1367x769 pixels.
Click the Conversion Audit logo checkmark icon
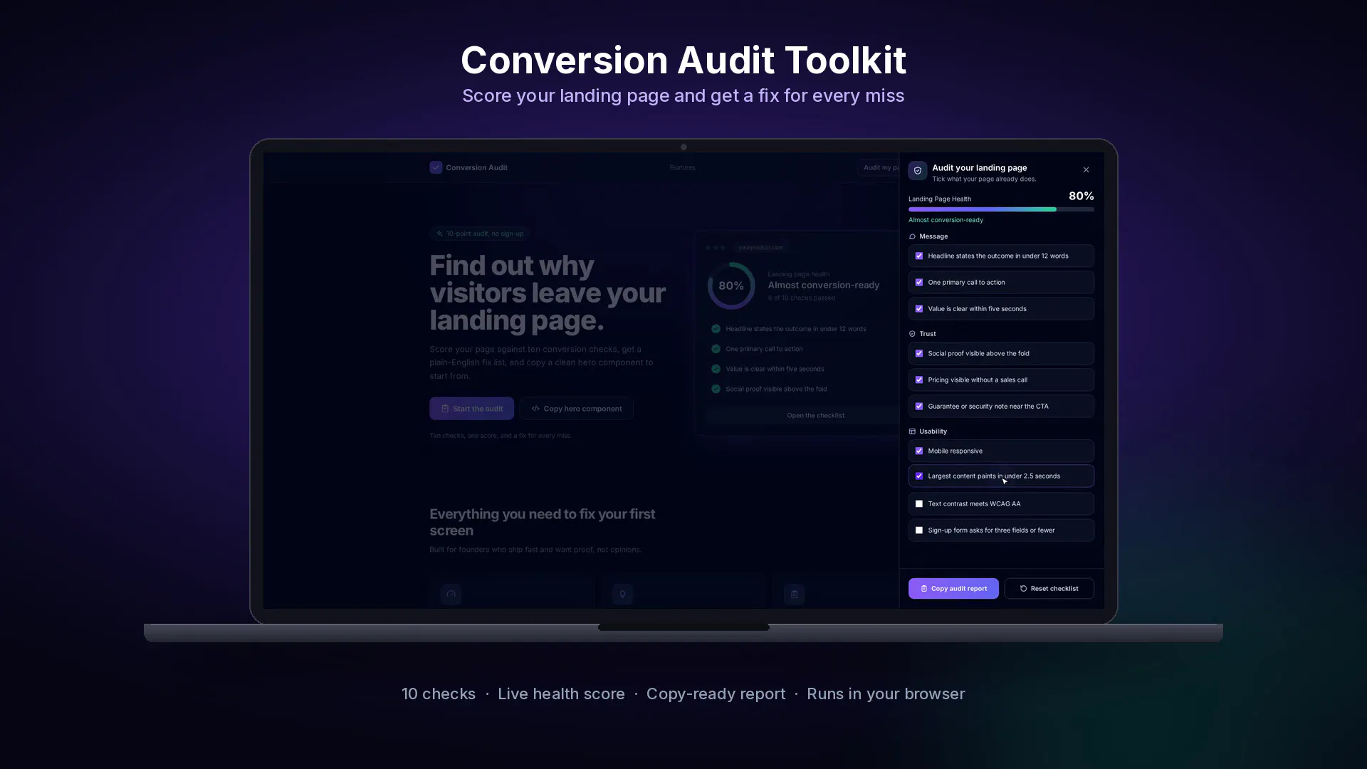tap(436, 167)
